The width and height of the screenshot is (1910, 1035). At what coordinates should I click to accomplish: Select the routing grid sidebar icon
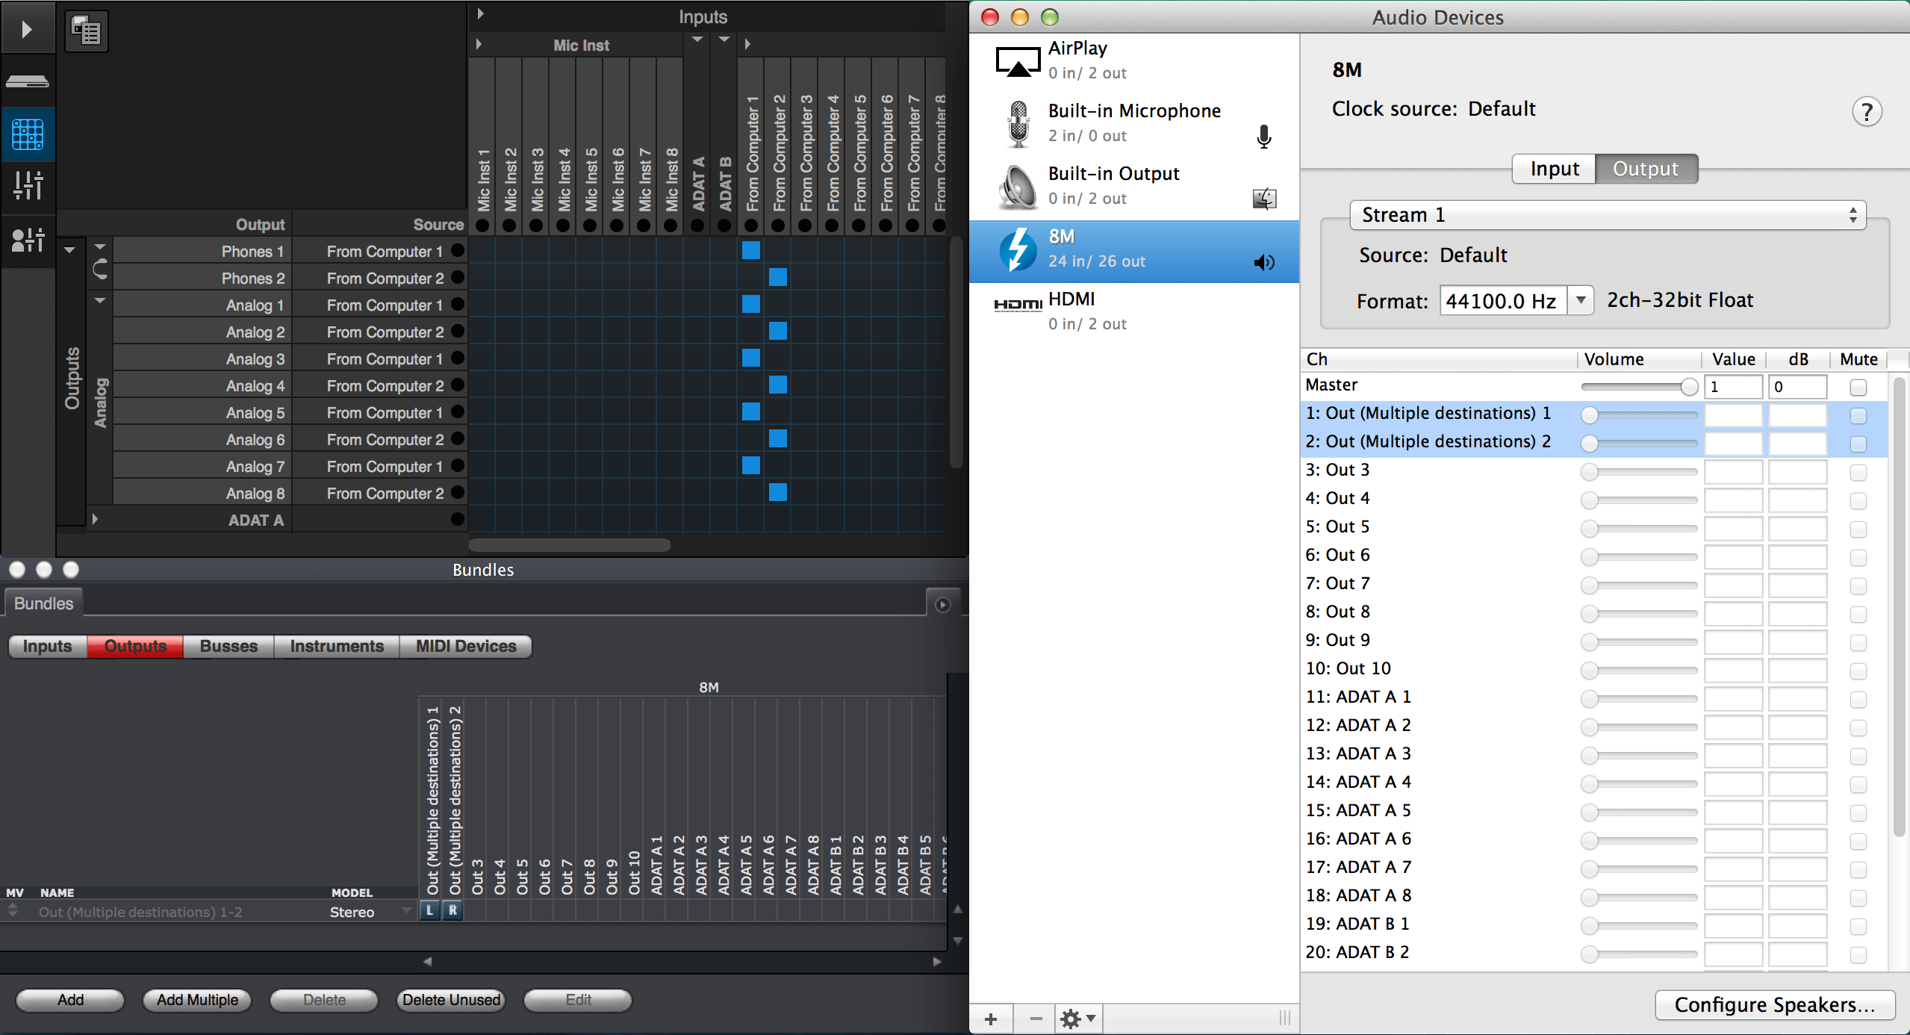[x=28, y=135]
